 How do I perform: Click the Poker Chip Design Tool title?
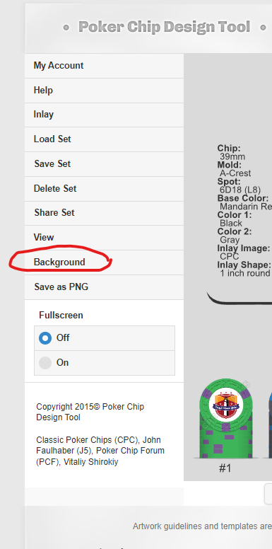(165, 27)
